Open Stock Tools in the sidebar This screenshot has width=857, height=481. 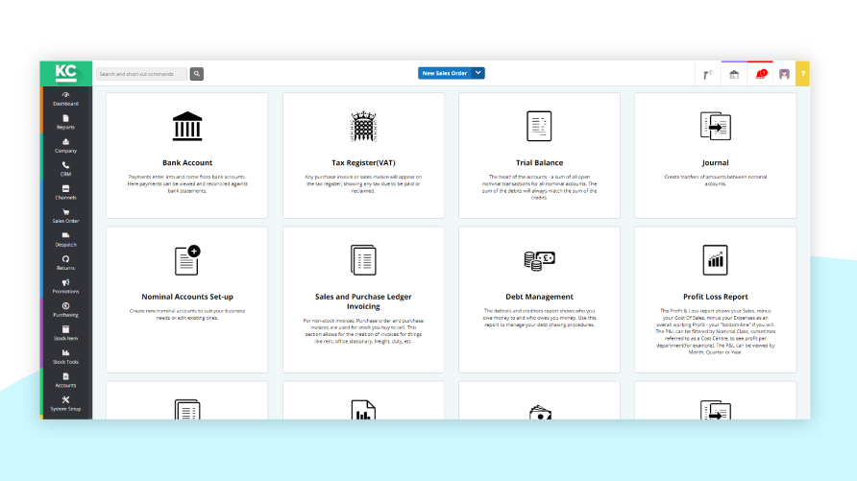(65, 357)
